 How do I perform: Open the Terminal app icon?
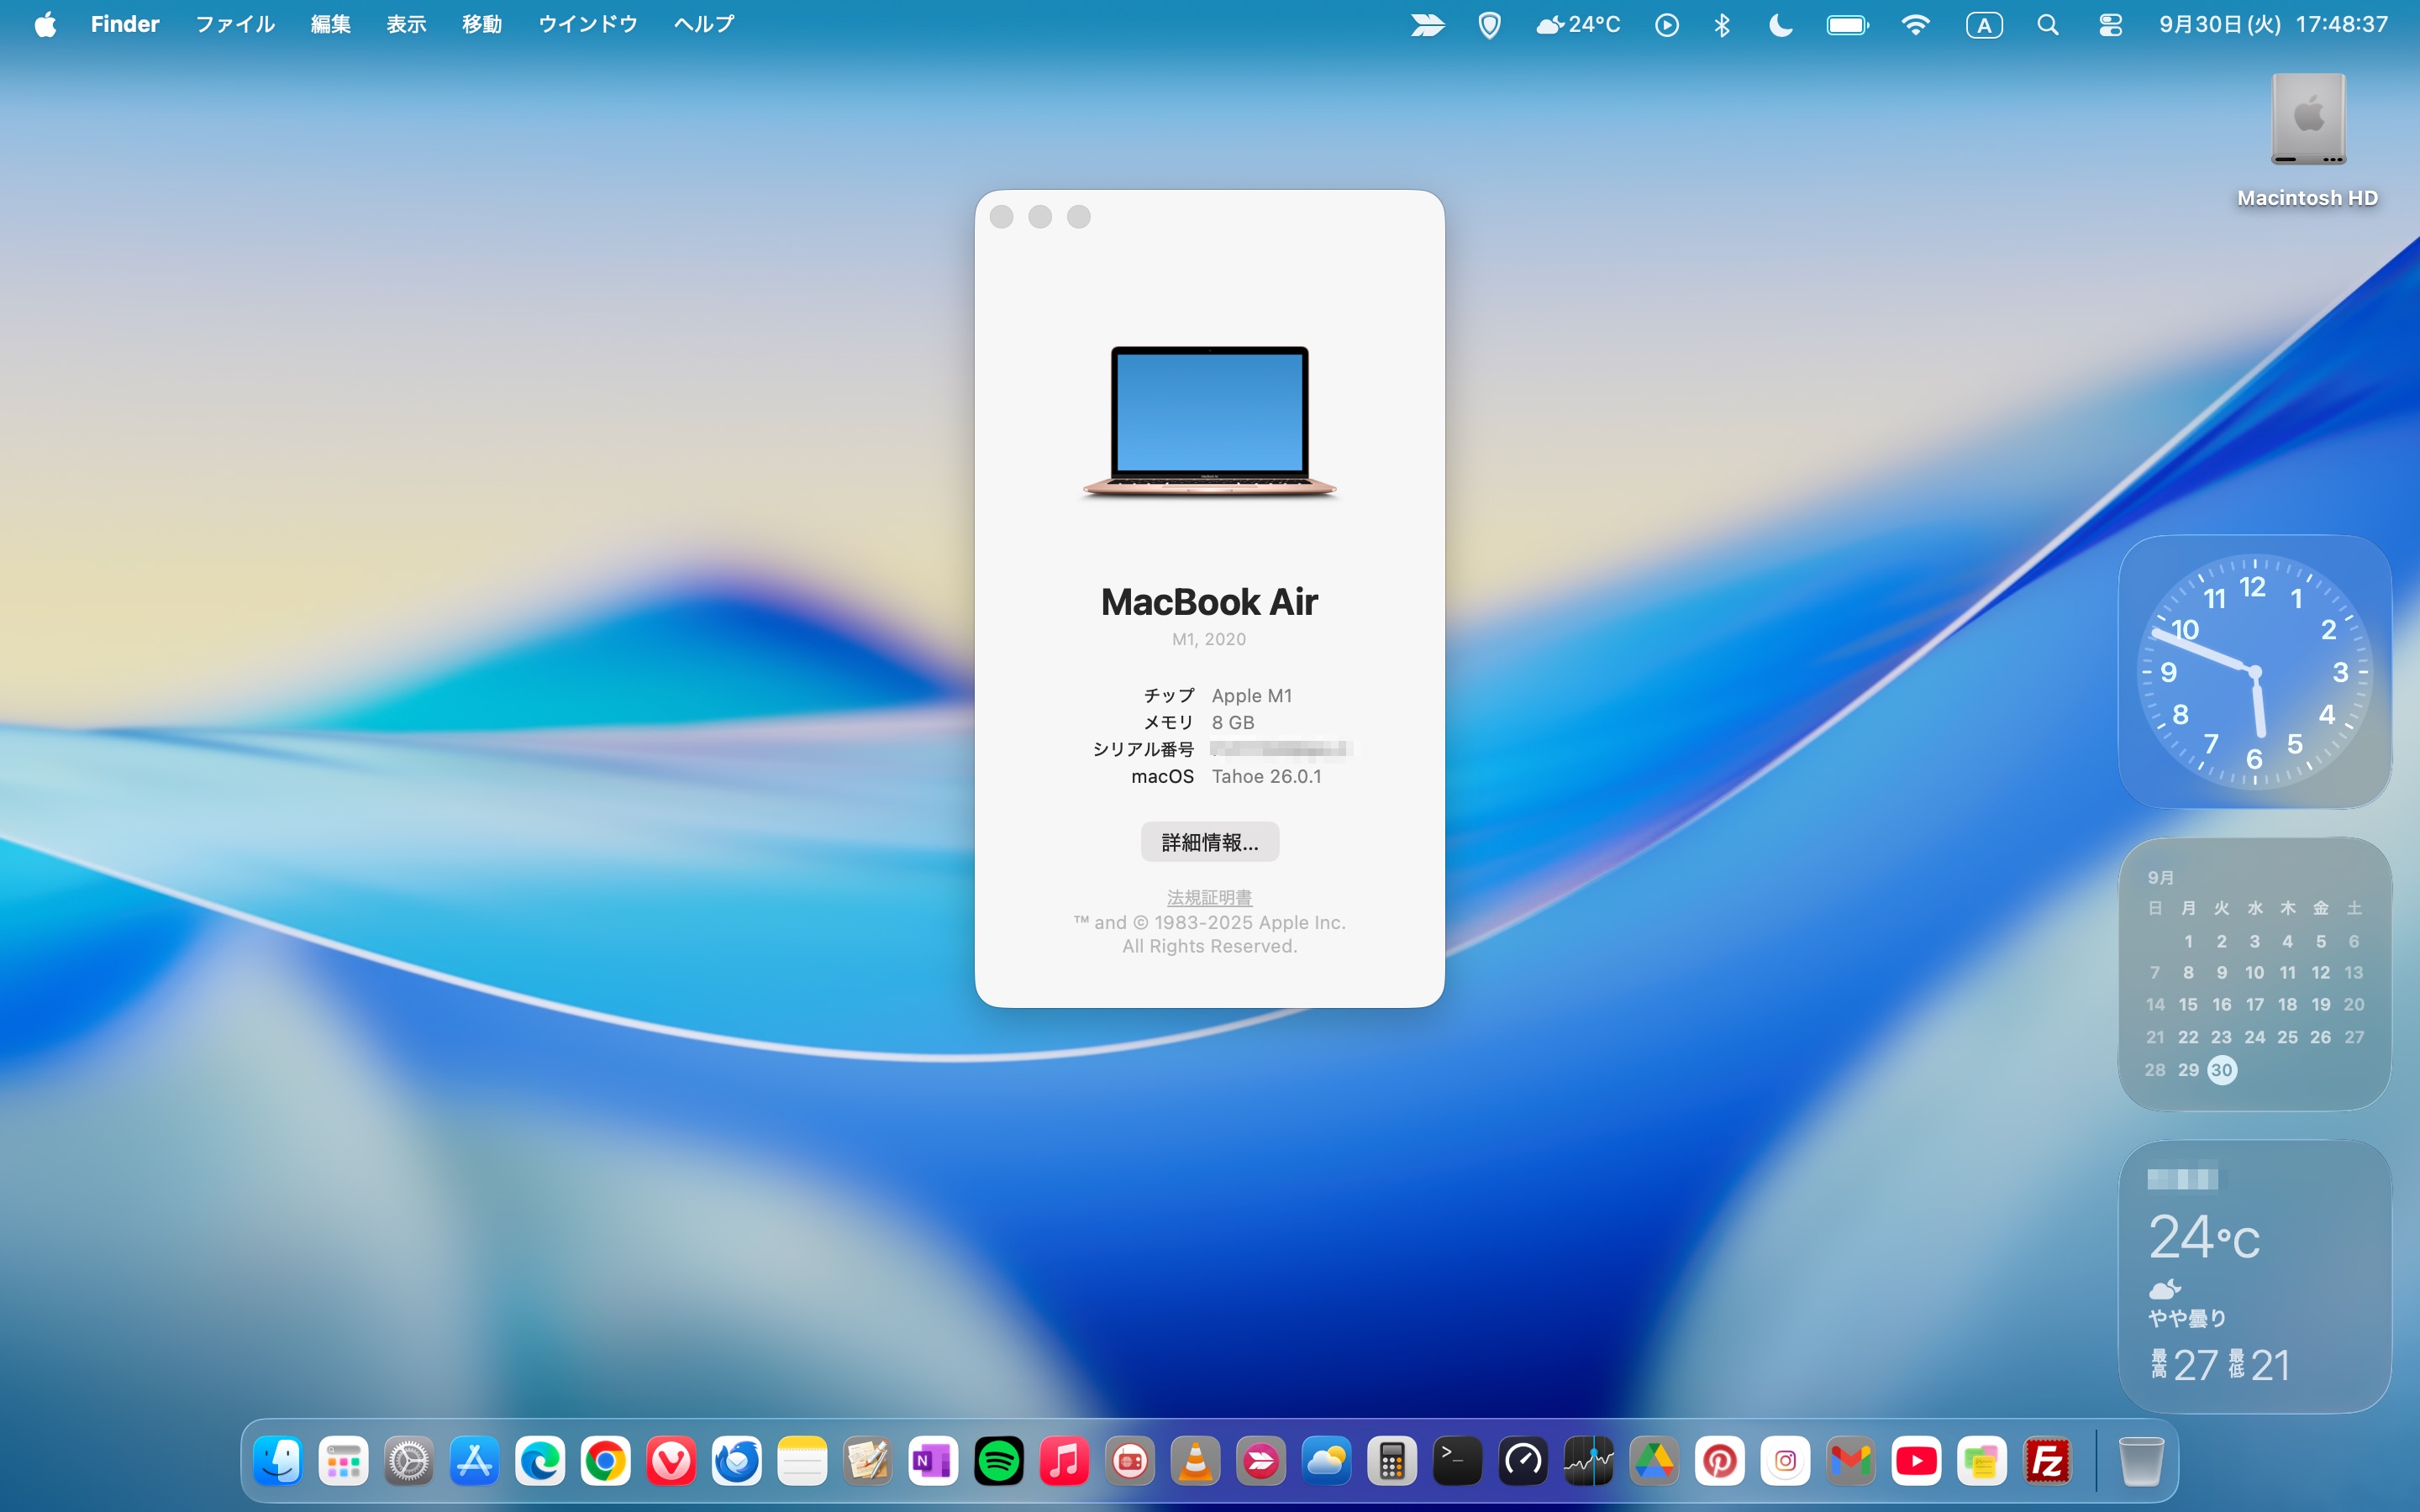click(1457, 1462)
